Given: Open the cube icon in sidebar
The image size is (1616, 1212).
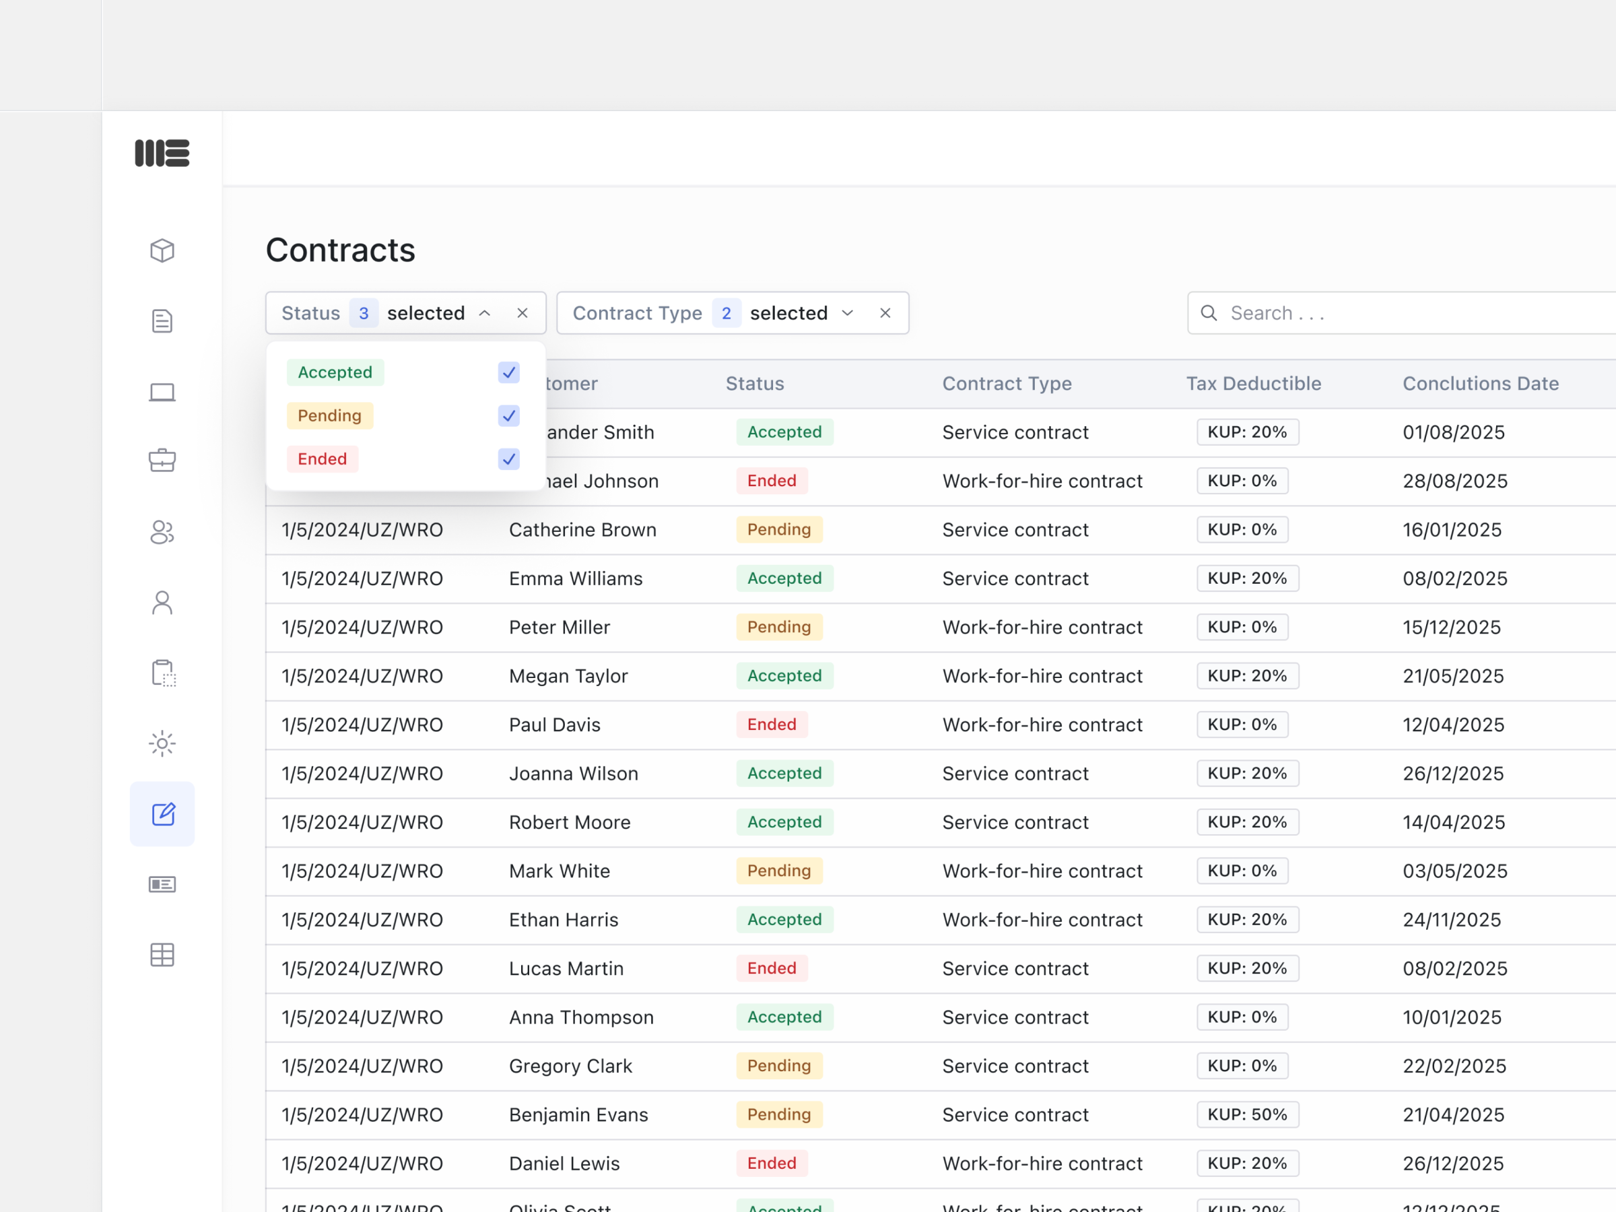Looking at the screenshot, I should pos(162,250).
